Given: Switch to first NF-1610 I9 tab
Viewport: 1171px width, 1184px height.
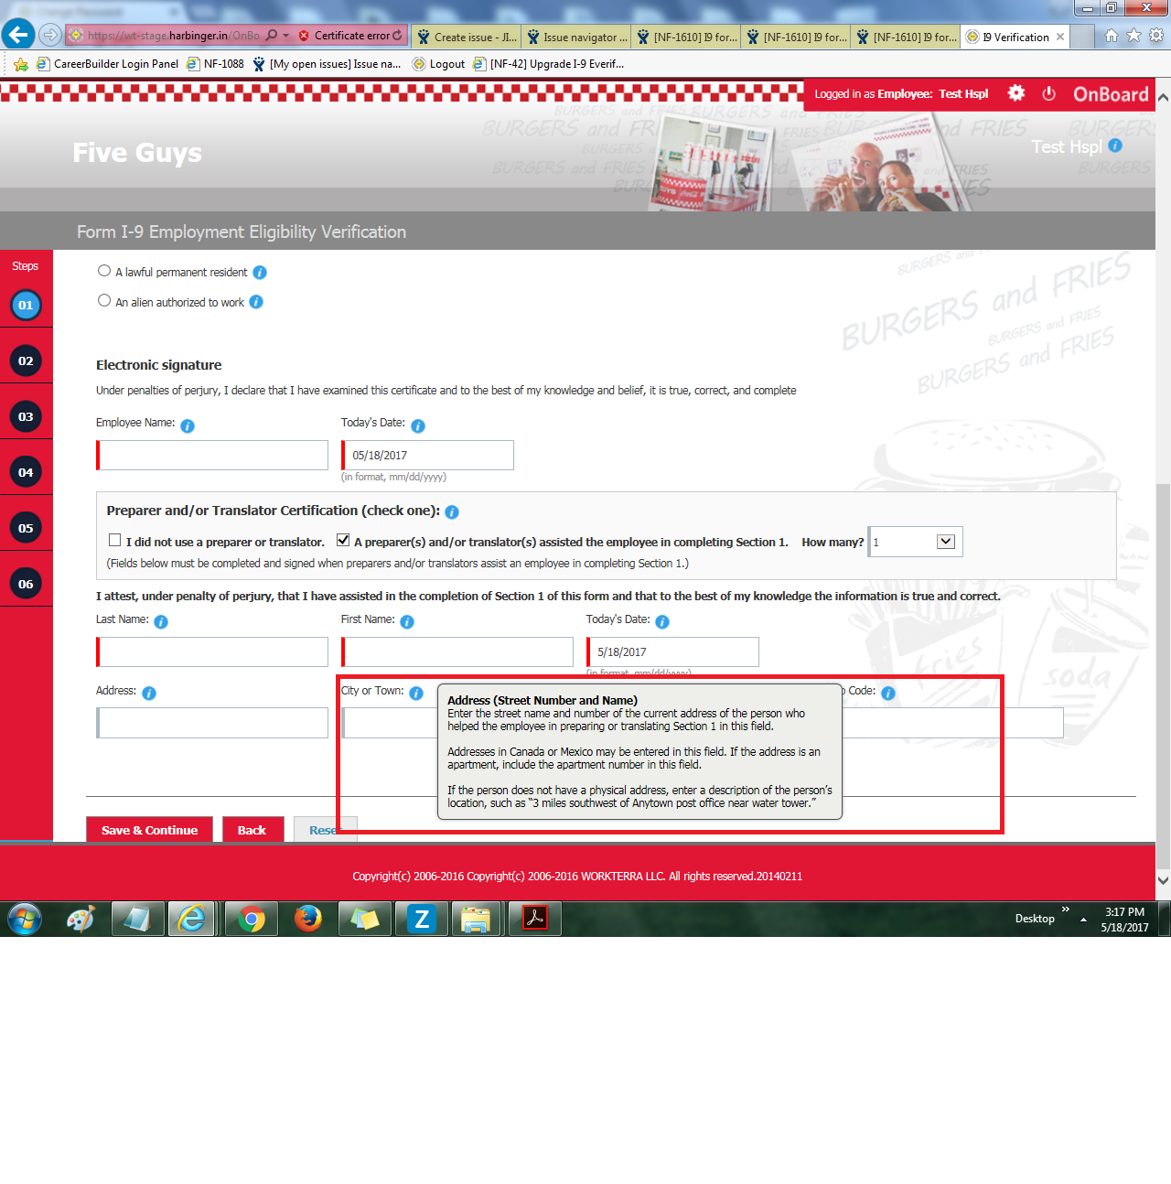Looking at the screenshot, I should (686, 37).
